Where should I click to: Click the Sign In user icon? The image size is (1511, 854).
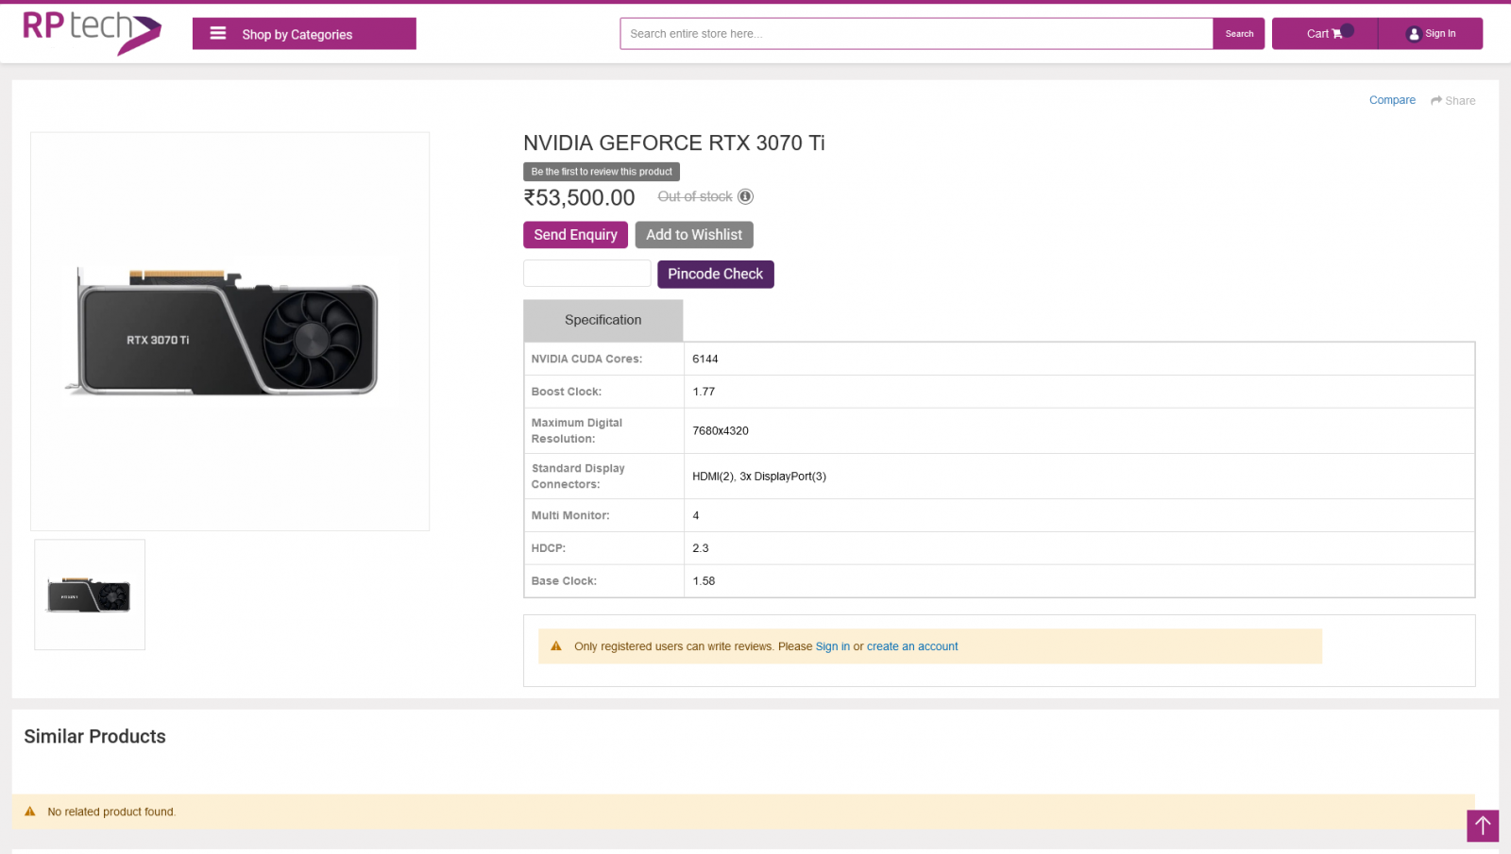pos(1414,34)
